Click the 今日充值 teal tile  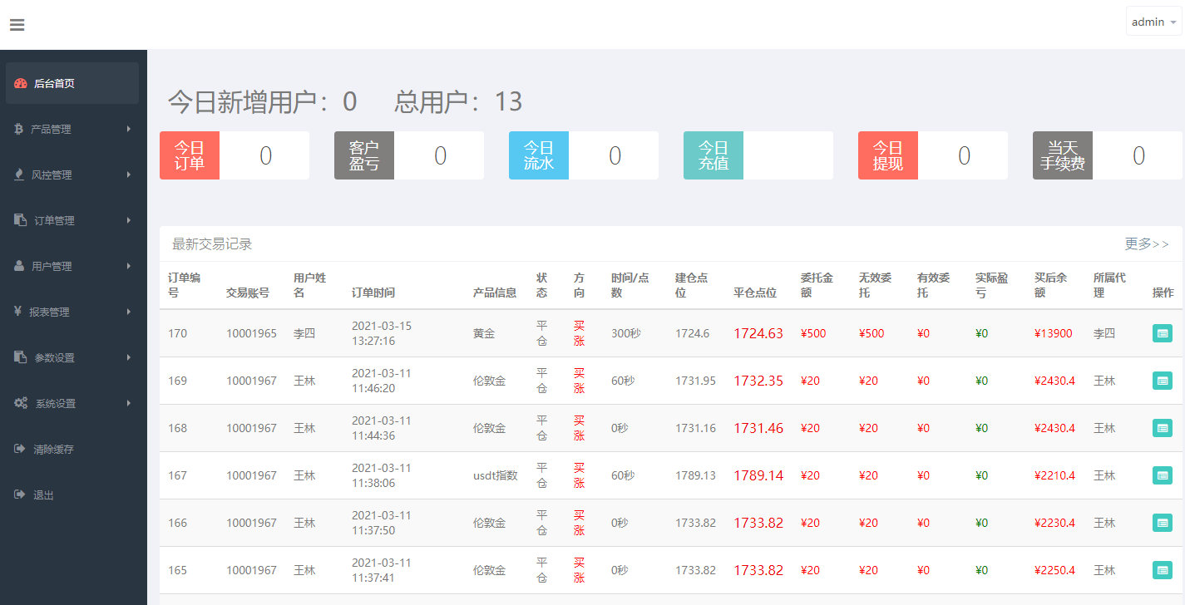(x=713, y=155)
